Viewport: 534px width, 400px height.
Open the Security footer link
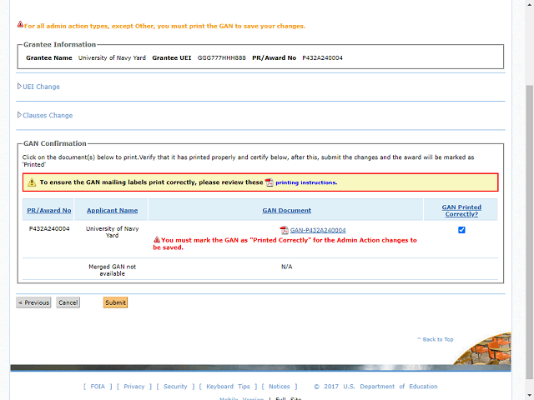coord(175,387)
